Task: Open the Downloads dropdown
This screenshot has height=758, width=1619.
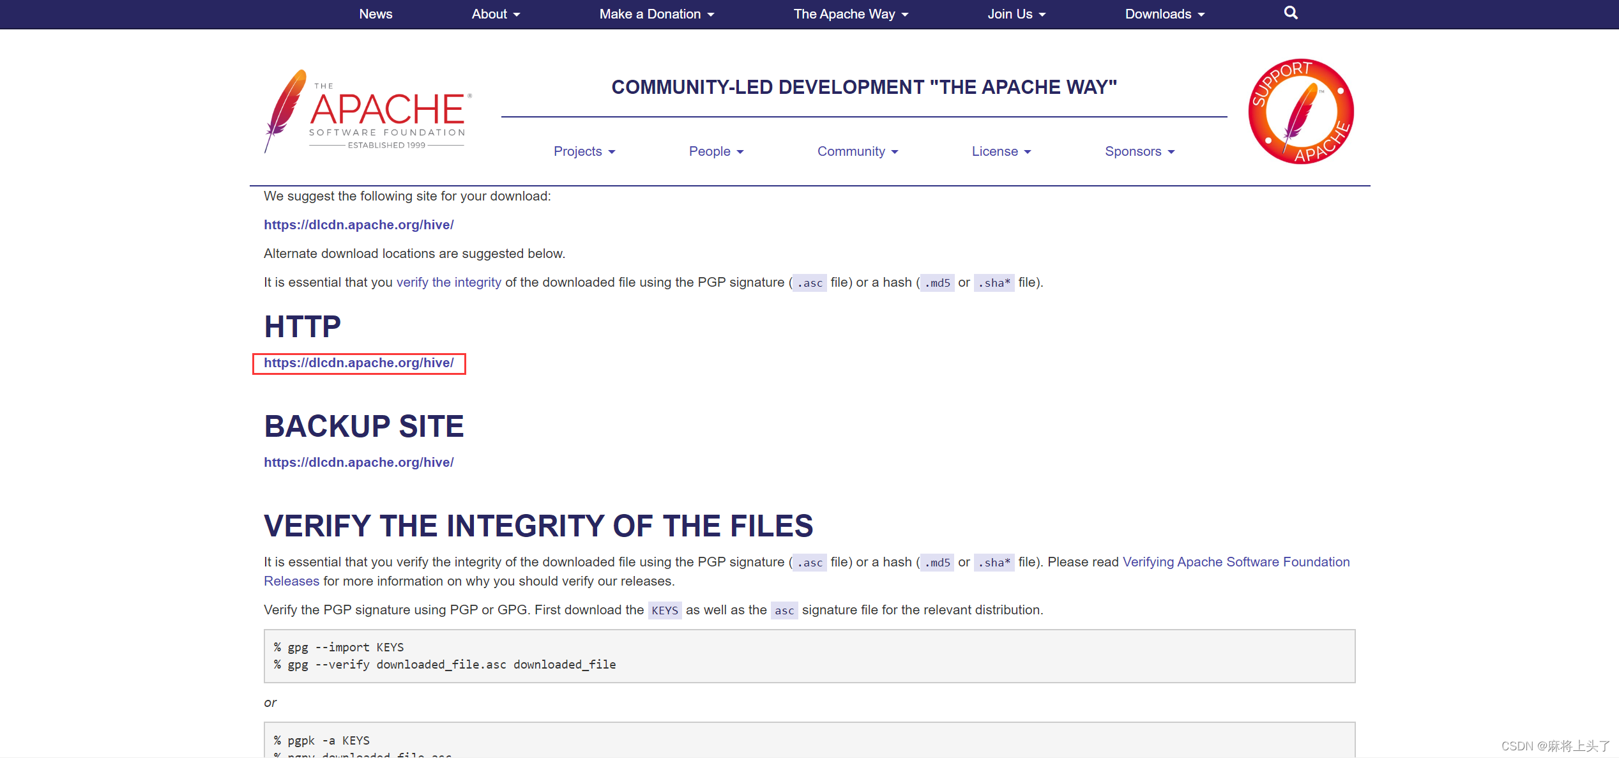Action: coord(1164,14)
